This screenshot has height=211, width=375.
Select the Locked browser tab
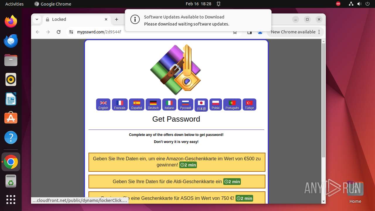pyautogui.click(x=77, y=19)
